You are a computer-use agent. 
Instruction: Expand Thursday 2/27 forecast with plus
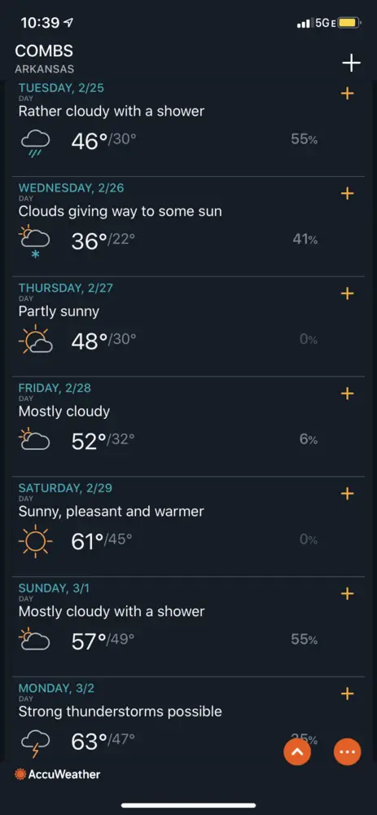tap(347, 293)
